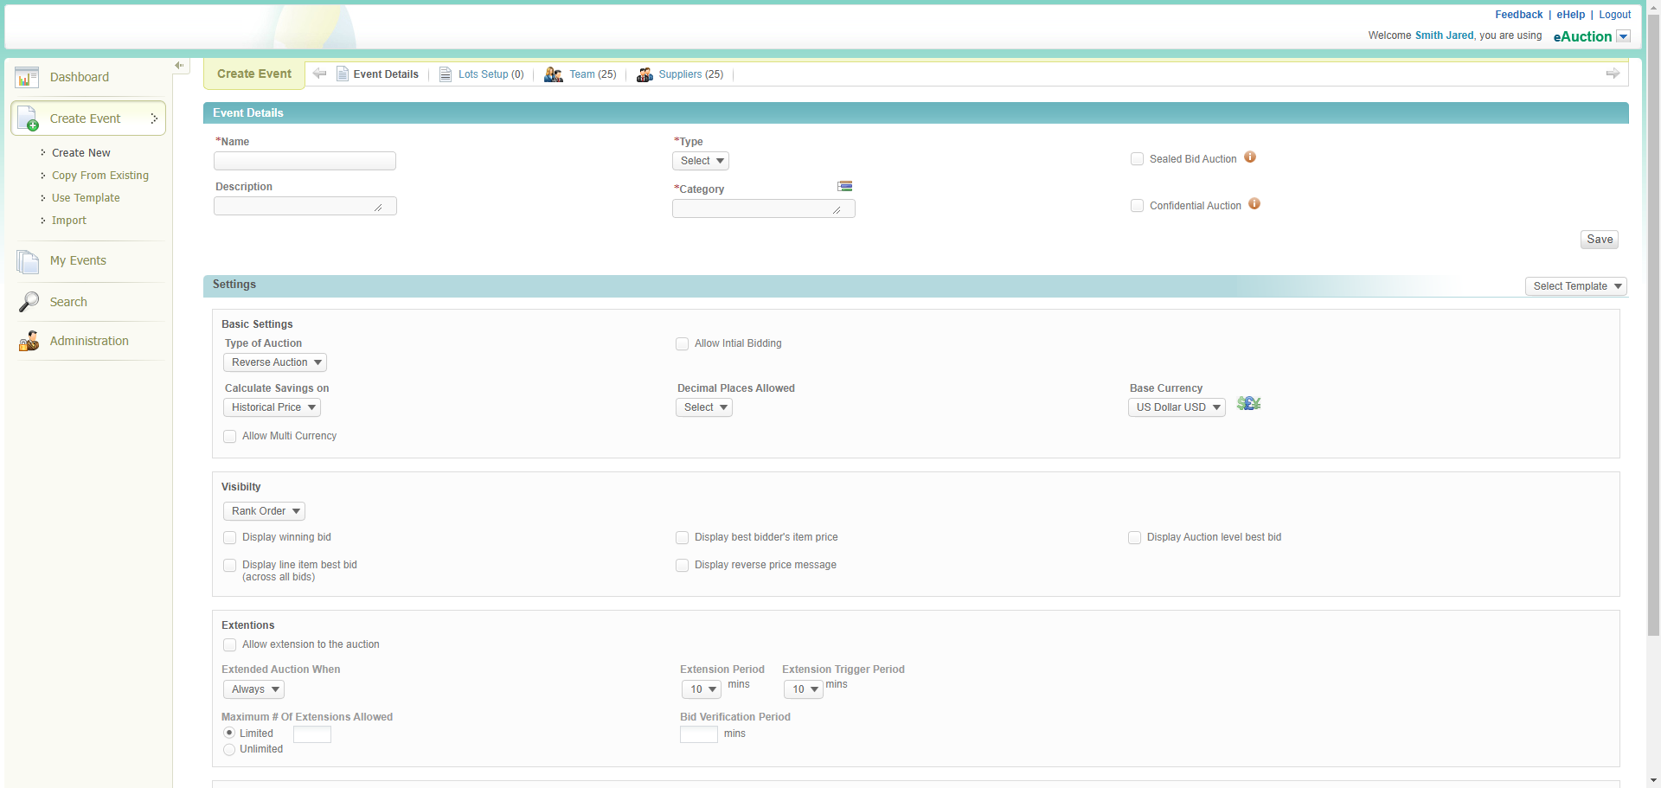Open the Base Currency dropdown
The image size is (1661, 788).
pos(1177,407)
